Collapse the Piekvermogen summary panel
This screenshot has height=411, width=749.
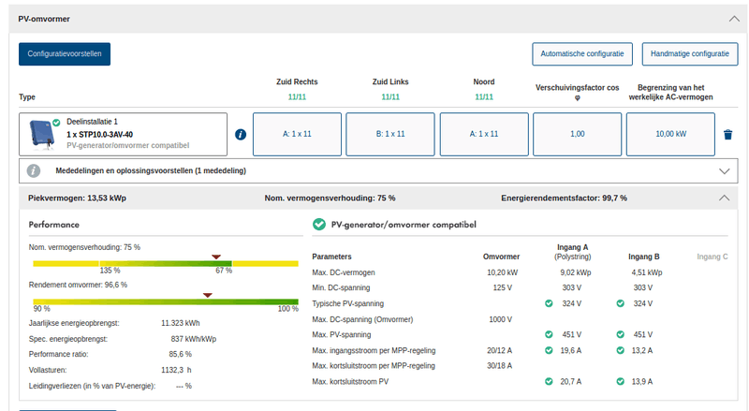pos(723,198)
